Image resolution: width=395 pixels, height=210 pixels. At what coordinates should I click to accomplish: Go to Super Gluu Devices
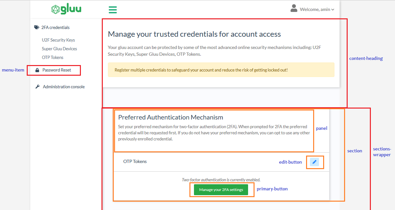[x=59, y=49]
